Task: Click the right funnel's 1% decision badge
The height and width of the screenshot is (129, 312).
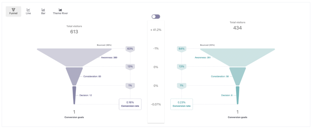Action: click(182, 85)
